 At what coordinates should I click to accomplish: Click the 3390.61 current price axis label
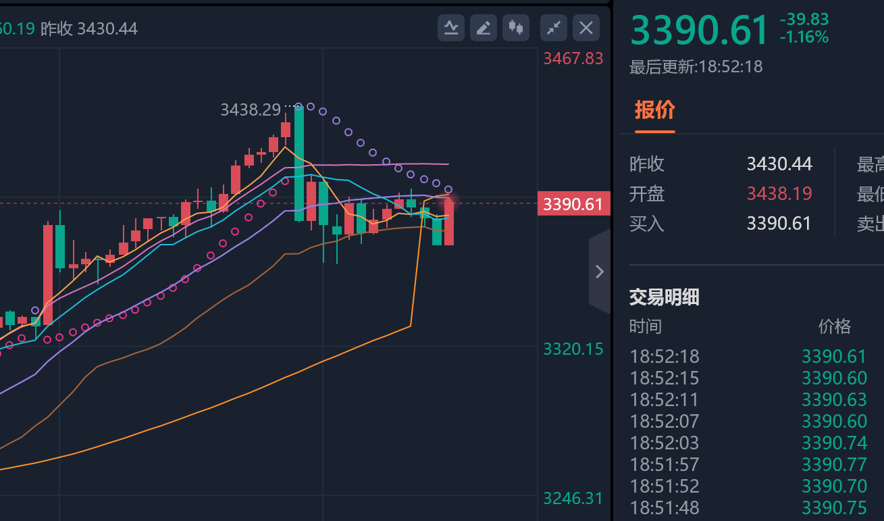pyautogui.click(x=573, y=203)
